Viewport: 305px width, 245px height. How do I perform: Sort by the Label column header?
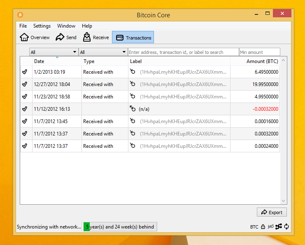pyautogui.click(x=179, y=61)
